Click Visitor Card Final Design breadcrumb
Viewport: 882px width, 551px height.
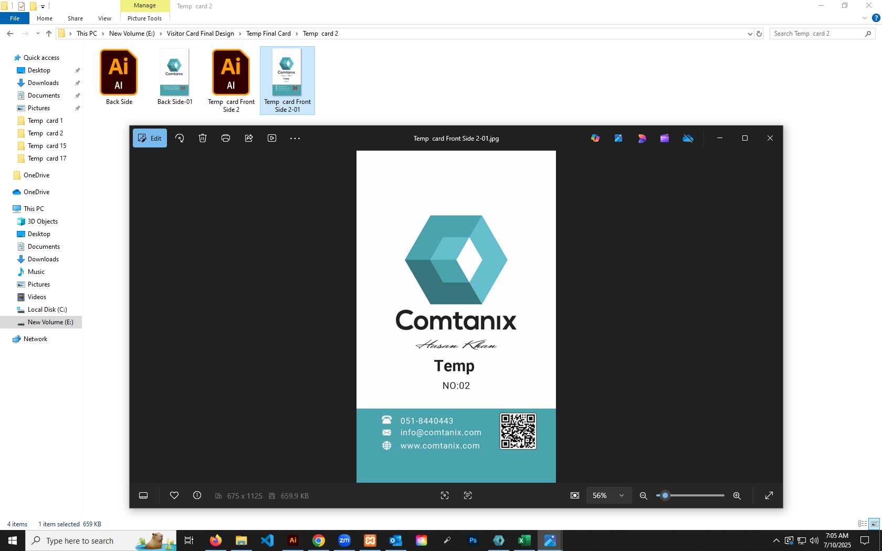(x=201, y=34)
